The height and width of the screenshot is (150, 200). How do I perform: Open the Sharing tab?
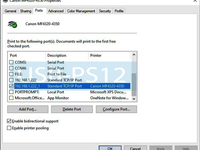(26, 11)
